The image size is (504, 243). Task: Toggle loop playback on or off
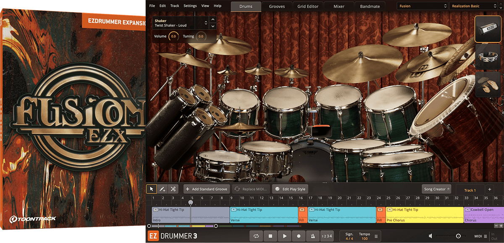coord(256,236)
